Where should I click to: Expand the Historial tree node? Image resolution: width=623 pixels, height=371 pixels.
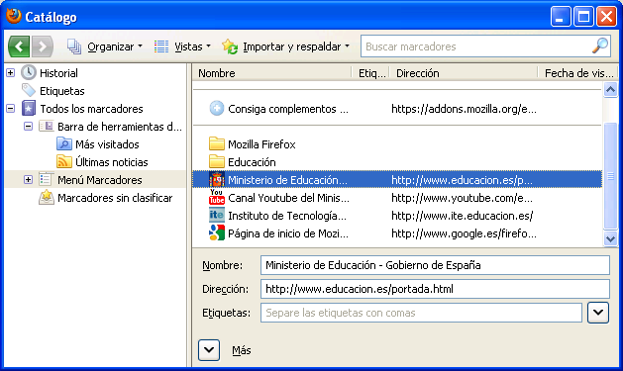pyautogui.click(x=11, y=73)
